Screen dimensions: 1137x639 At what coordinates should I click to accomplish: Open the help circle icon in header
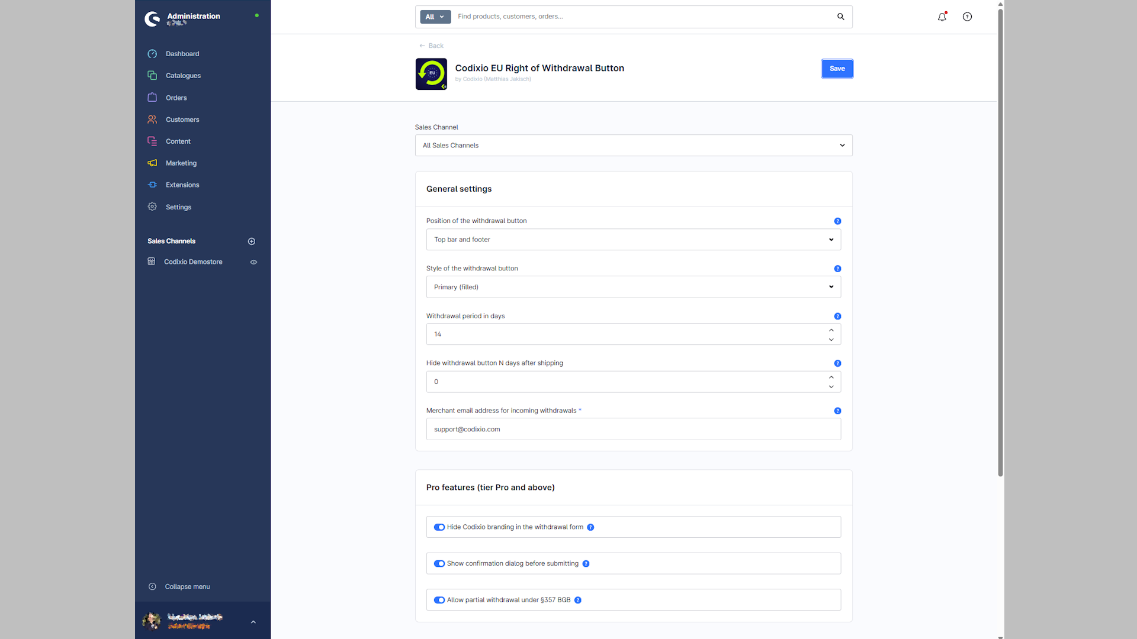click(967, 17)
